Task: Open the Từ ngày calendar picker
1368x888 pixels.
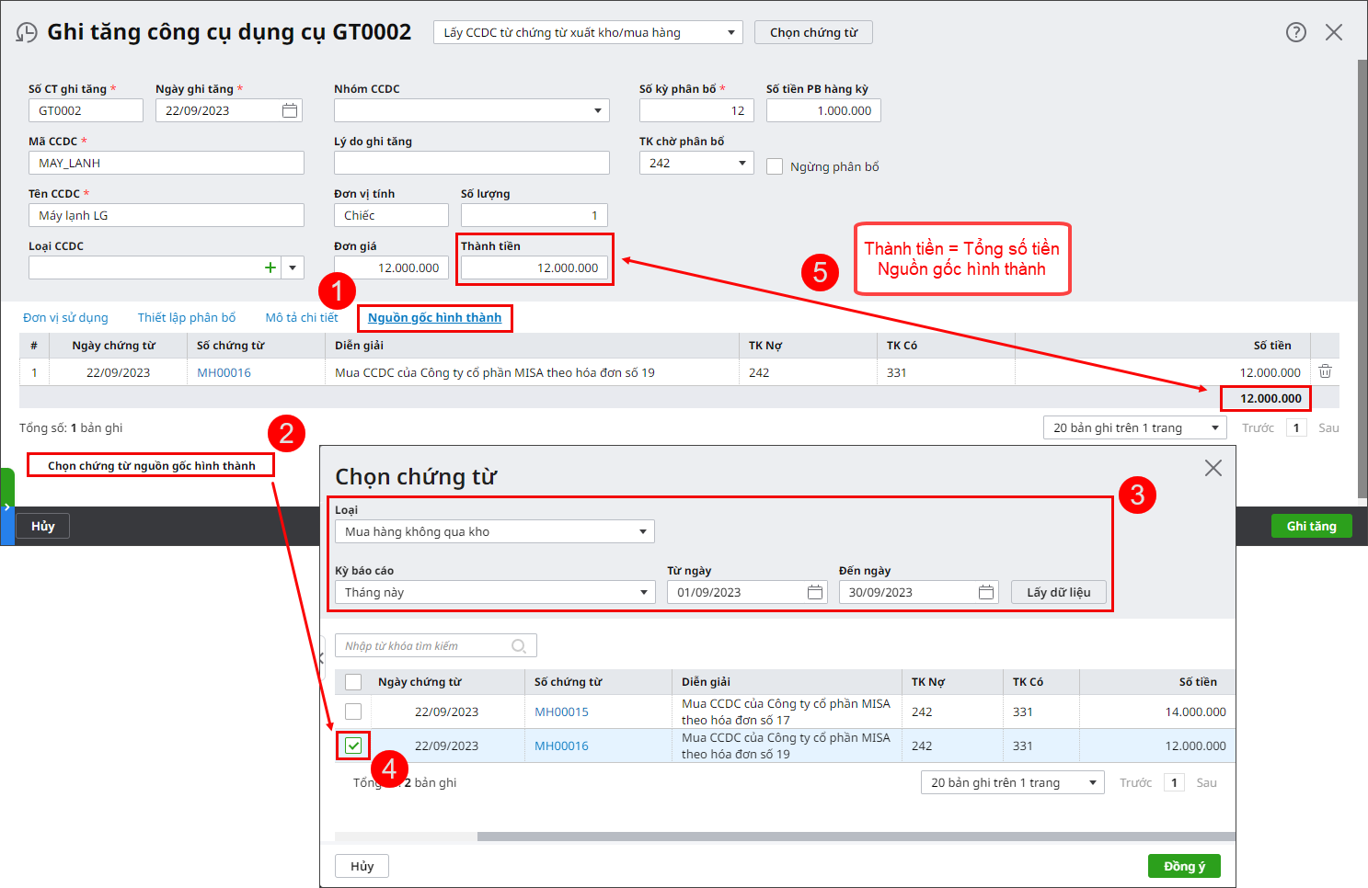Action: (x=815, y=593)
